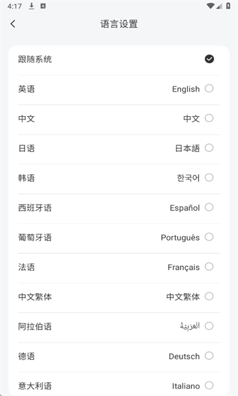This screenshot has width=238, height=396.
Task: Tap the Wi-Fi signal icon
Action: pyautogui.click(x=210, y=6)
